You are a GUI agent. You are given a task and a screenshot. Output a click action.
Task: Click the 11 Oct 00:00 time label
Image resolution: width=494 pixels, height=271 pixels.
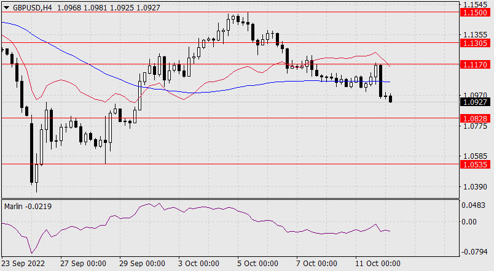(378, 264)
